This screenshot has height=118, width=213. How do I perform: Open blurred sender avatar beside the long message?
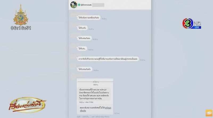[73, 56]
